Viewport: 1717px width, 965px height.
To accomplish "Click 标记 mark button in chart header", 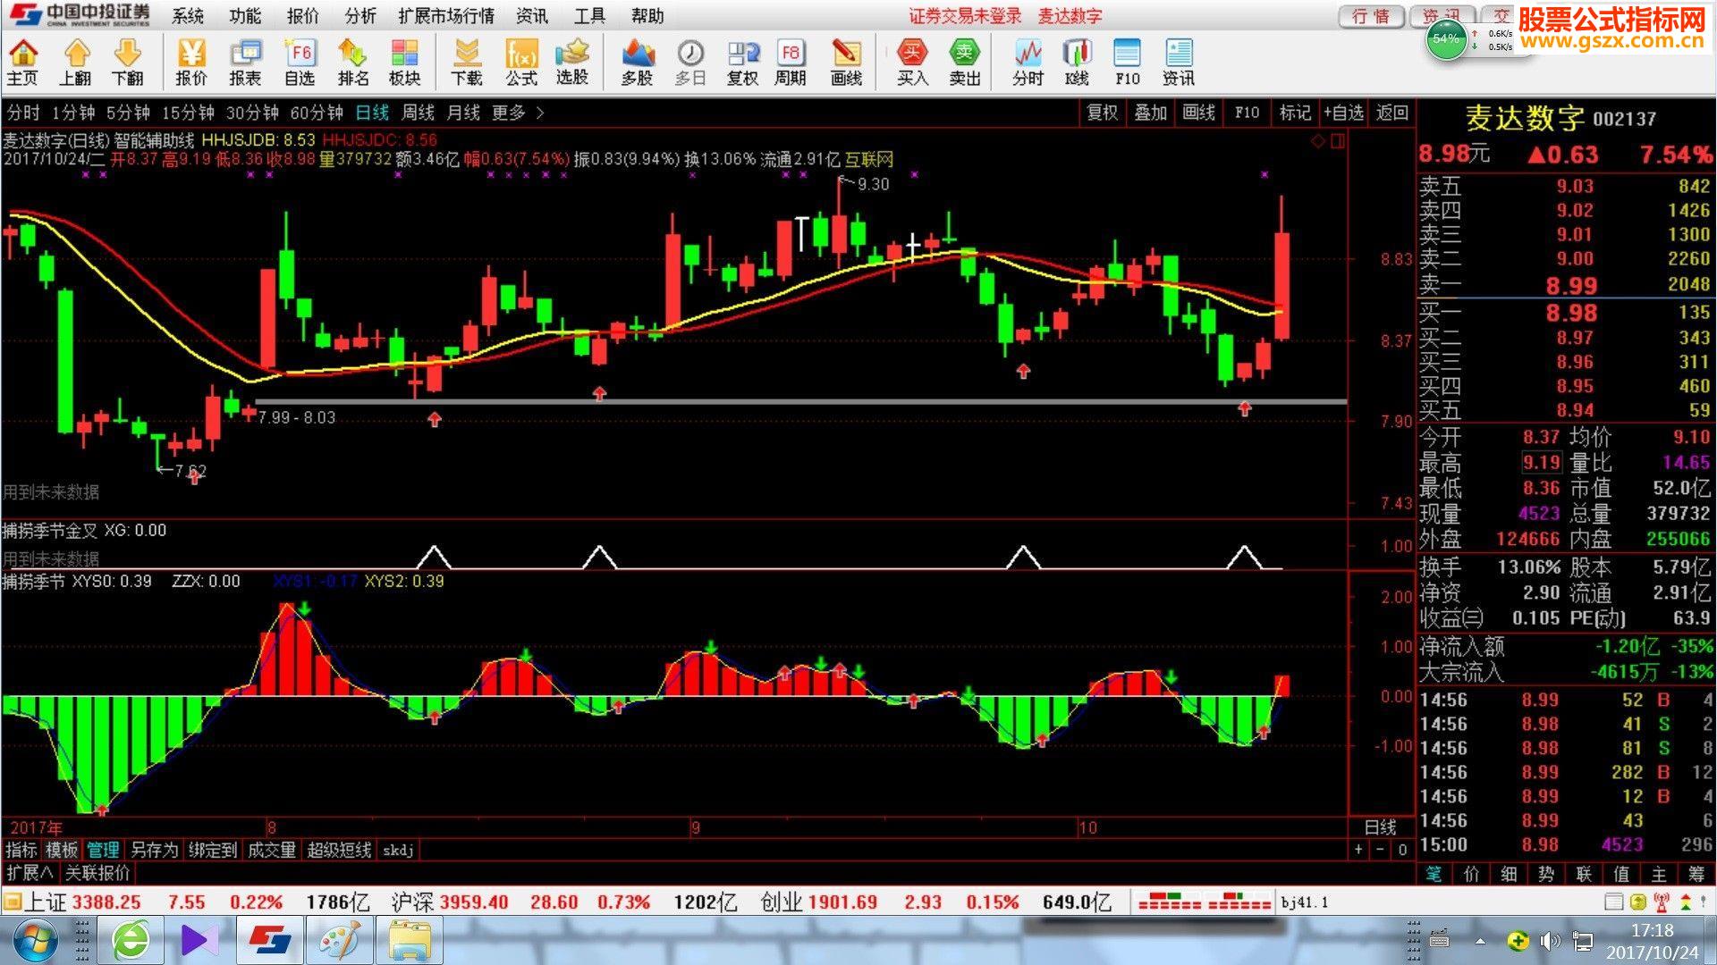I will 1295,113.
